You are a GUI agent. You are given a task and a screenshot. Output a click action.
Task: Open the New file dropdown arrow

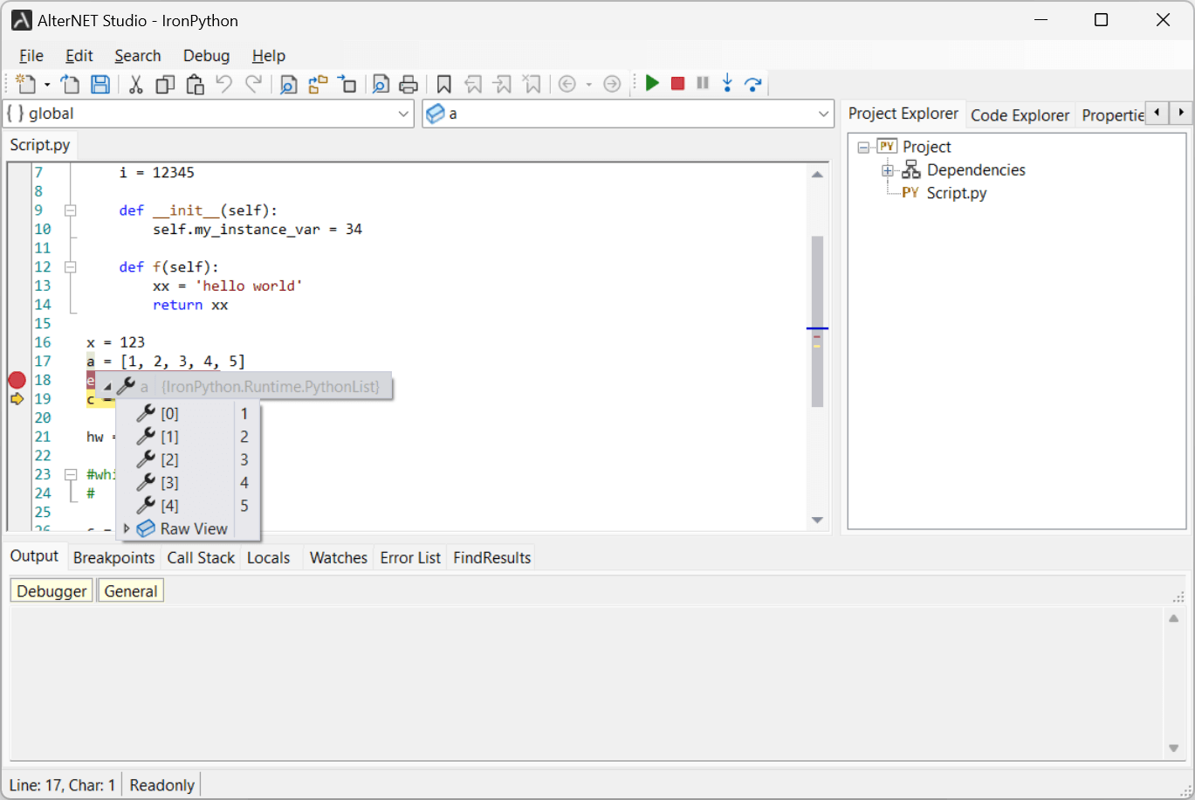point(47,85)
